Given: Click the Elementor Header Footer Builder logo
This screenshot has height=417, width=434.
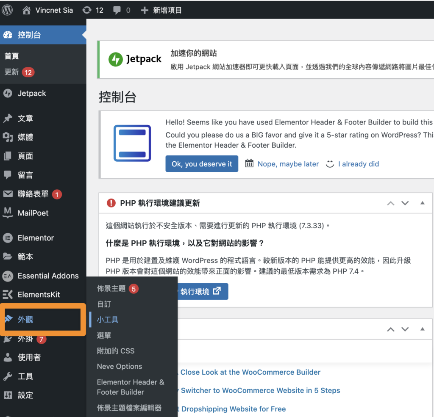Looking at the screenshot, I should (132, 143).
